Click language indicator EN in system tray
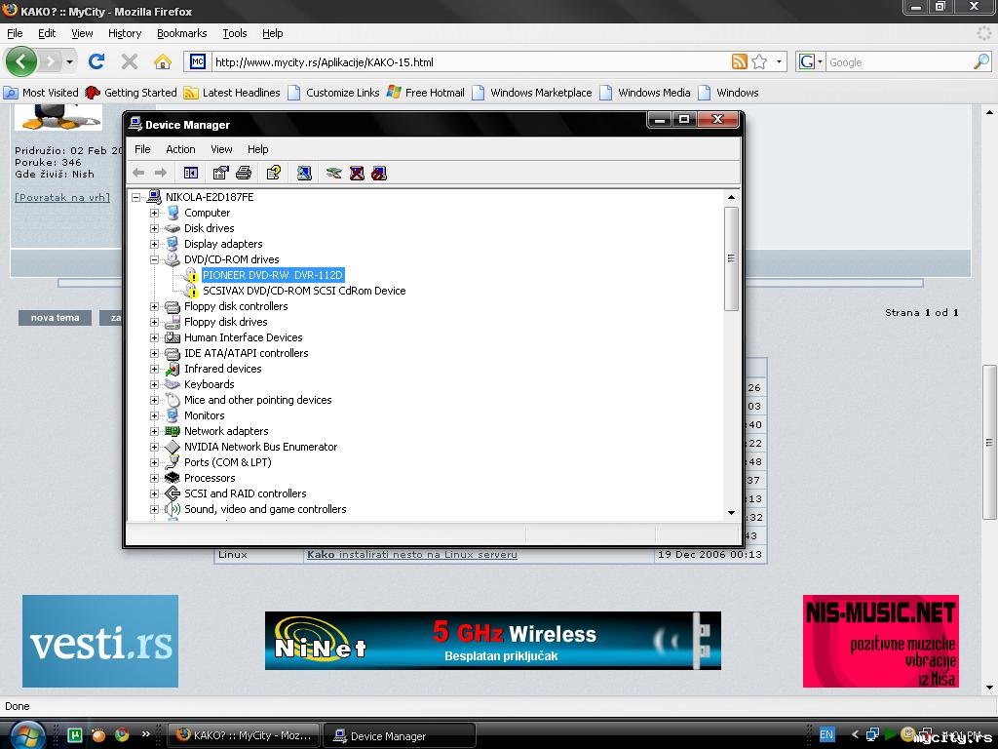This screenshot has height=749, width=998. pyautogui.click(x=826, y=734)
